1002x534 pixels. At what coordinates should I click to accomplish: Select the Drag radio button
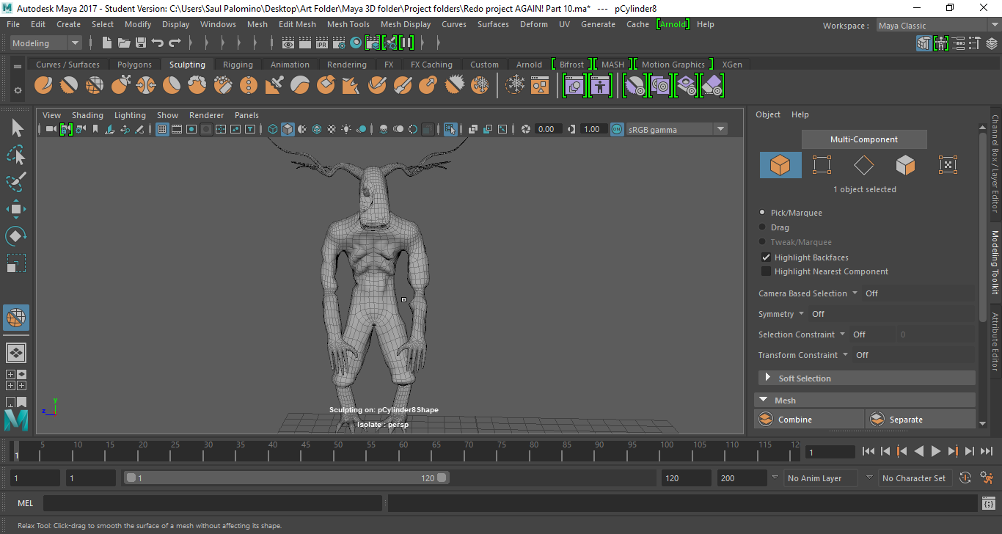(763, 227)
